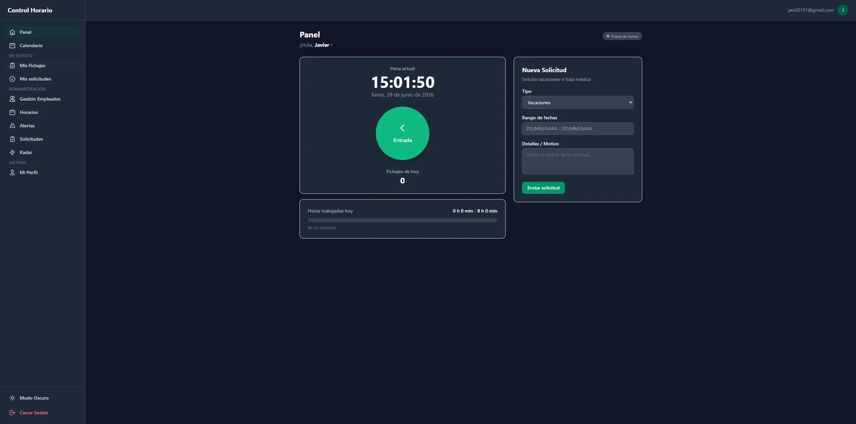Click the Nueva Solicitud heading
856x424 pixels.
544,70
